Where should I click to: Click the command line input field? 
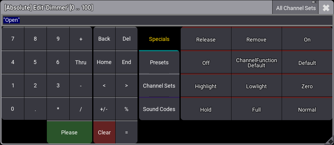click(167, 20)
